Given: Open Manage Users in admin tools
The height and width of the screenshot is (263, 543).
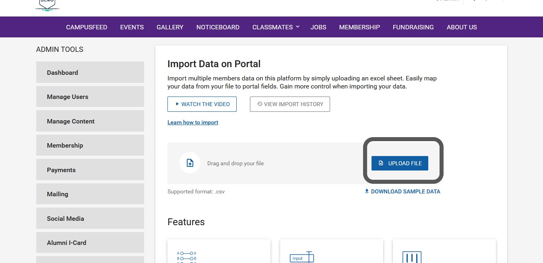Looking at the screenshot, I should click(x=90, y=97).
